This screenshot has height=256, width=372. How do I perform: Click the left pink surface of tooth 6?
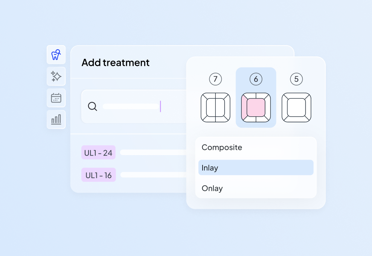click(244, 107)
